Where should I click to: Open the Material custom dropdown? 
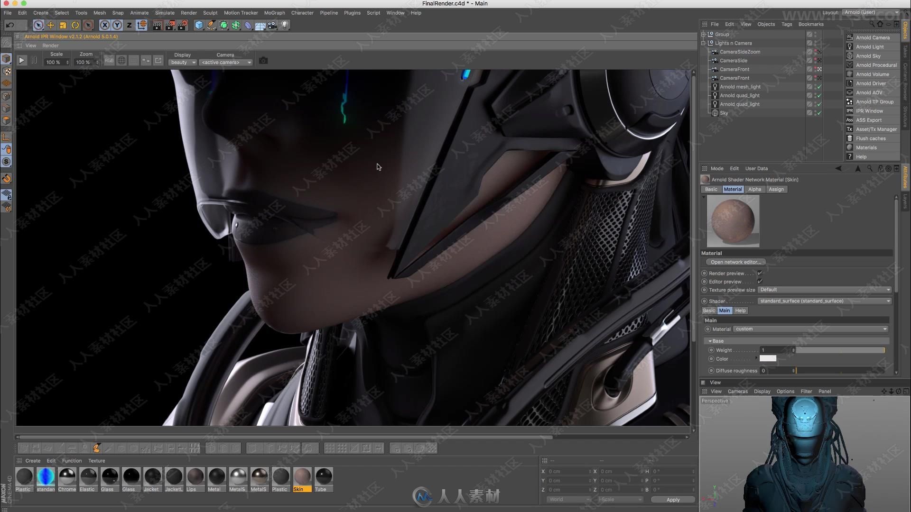click(811, 329)
